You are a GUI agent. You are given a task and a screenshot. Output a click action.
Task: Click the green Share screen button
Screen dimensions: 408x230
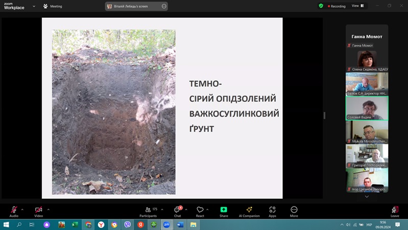[x=224, y=212]
